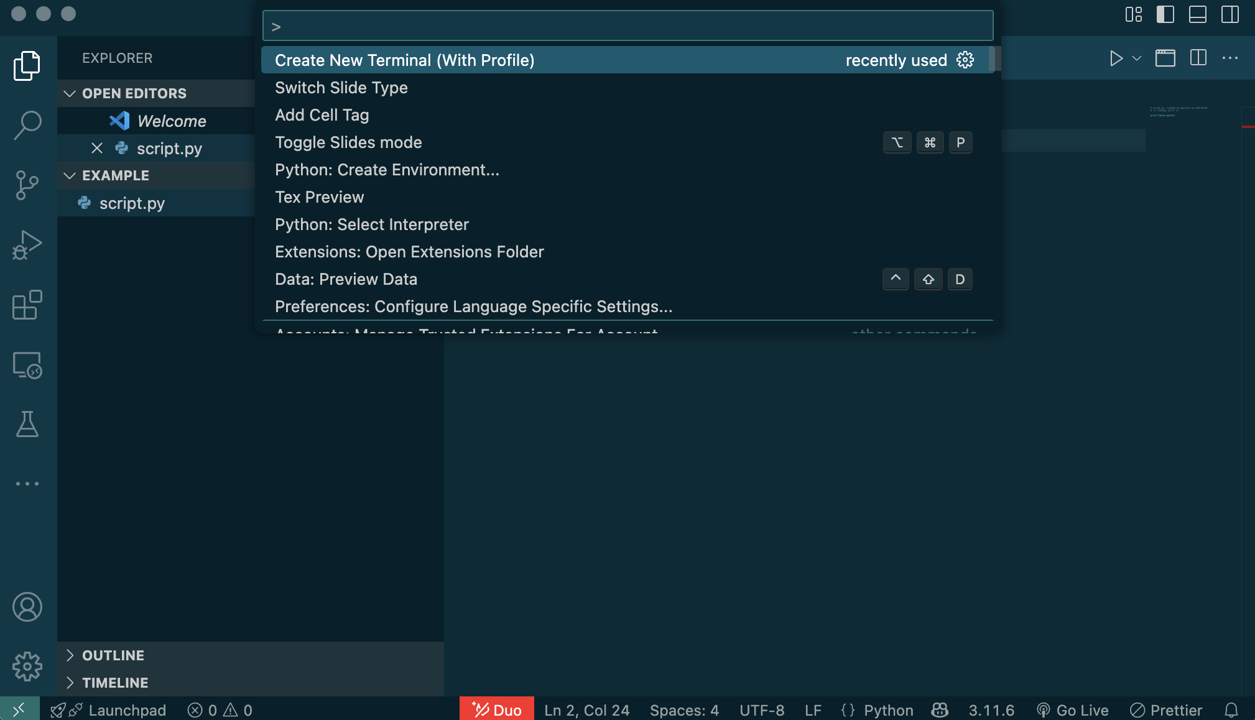1255x720 pixels.
Task: Toggle Secondary Side Bar visibility
Action: 1230,14
